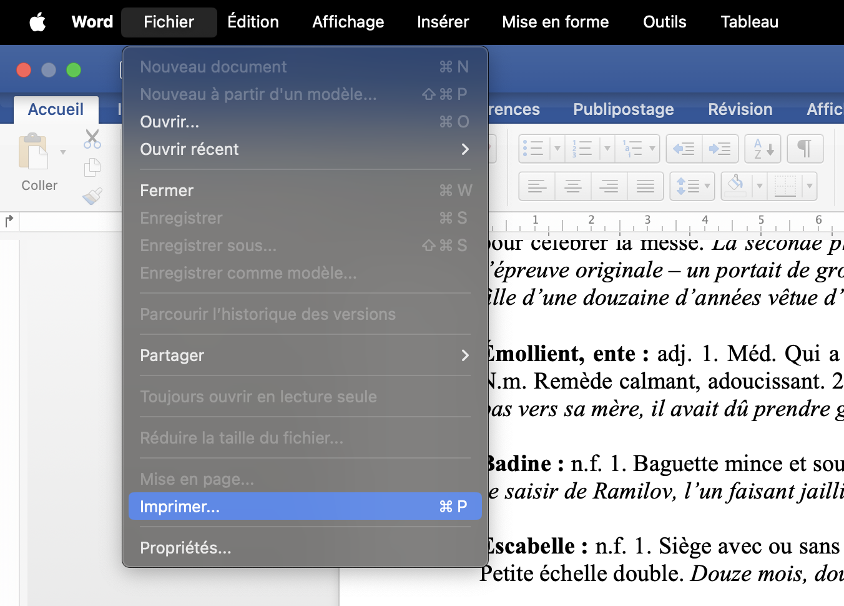
Task: Center align text icon in ribbon
Action: point(573,186)
